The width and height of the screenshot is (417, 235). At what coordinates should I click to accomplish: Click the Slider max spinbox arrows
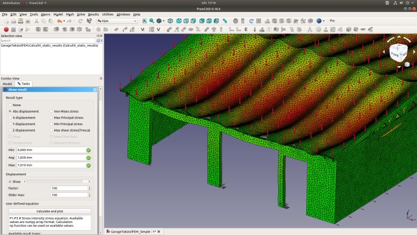[89, 195]
